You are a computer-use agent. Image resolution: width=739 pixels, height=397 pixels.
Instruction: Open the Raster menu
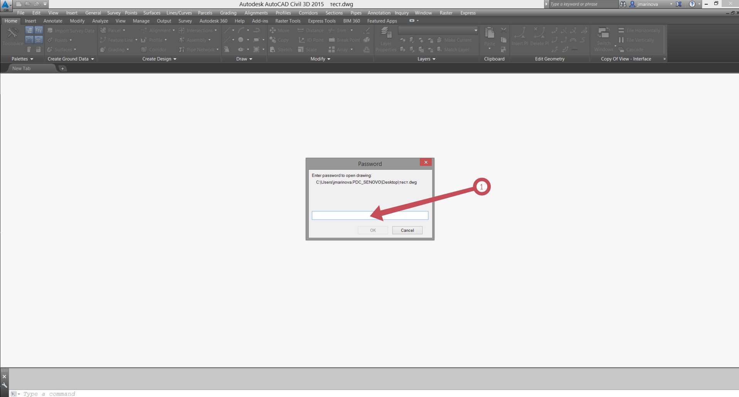click(446, 13)
